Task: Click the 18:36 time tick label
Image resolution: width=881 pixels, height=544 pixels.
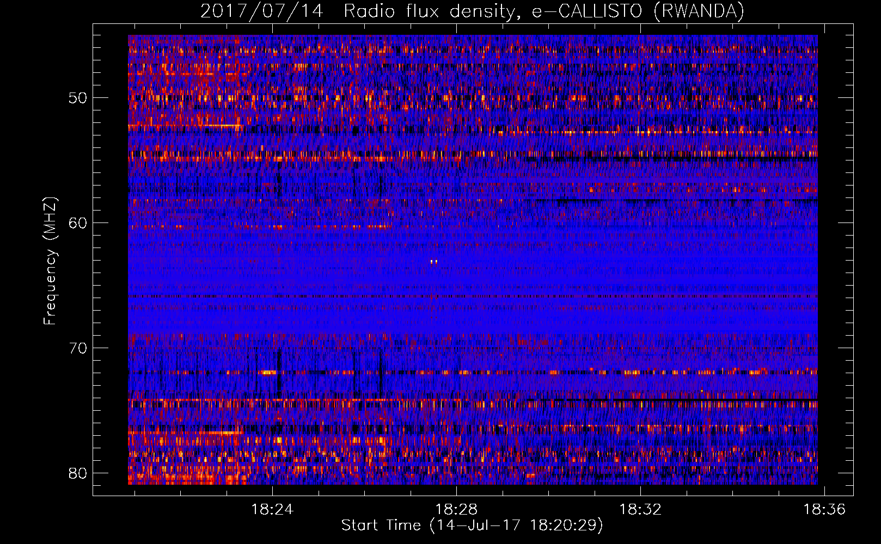Action: click(824, 509)
